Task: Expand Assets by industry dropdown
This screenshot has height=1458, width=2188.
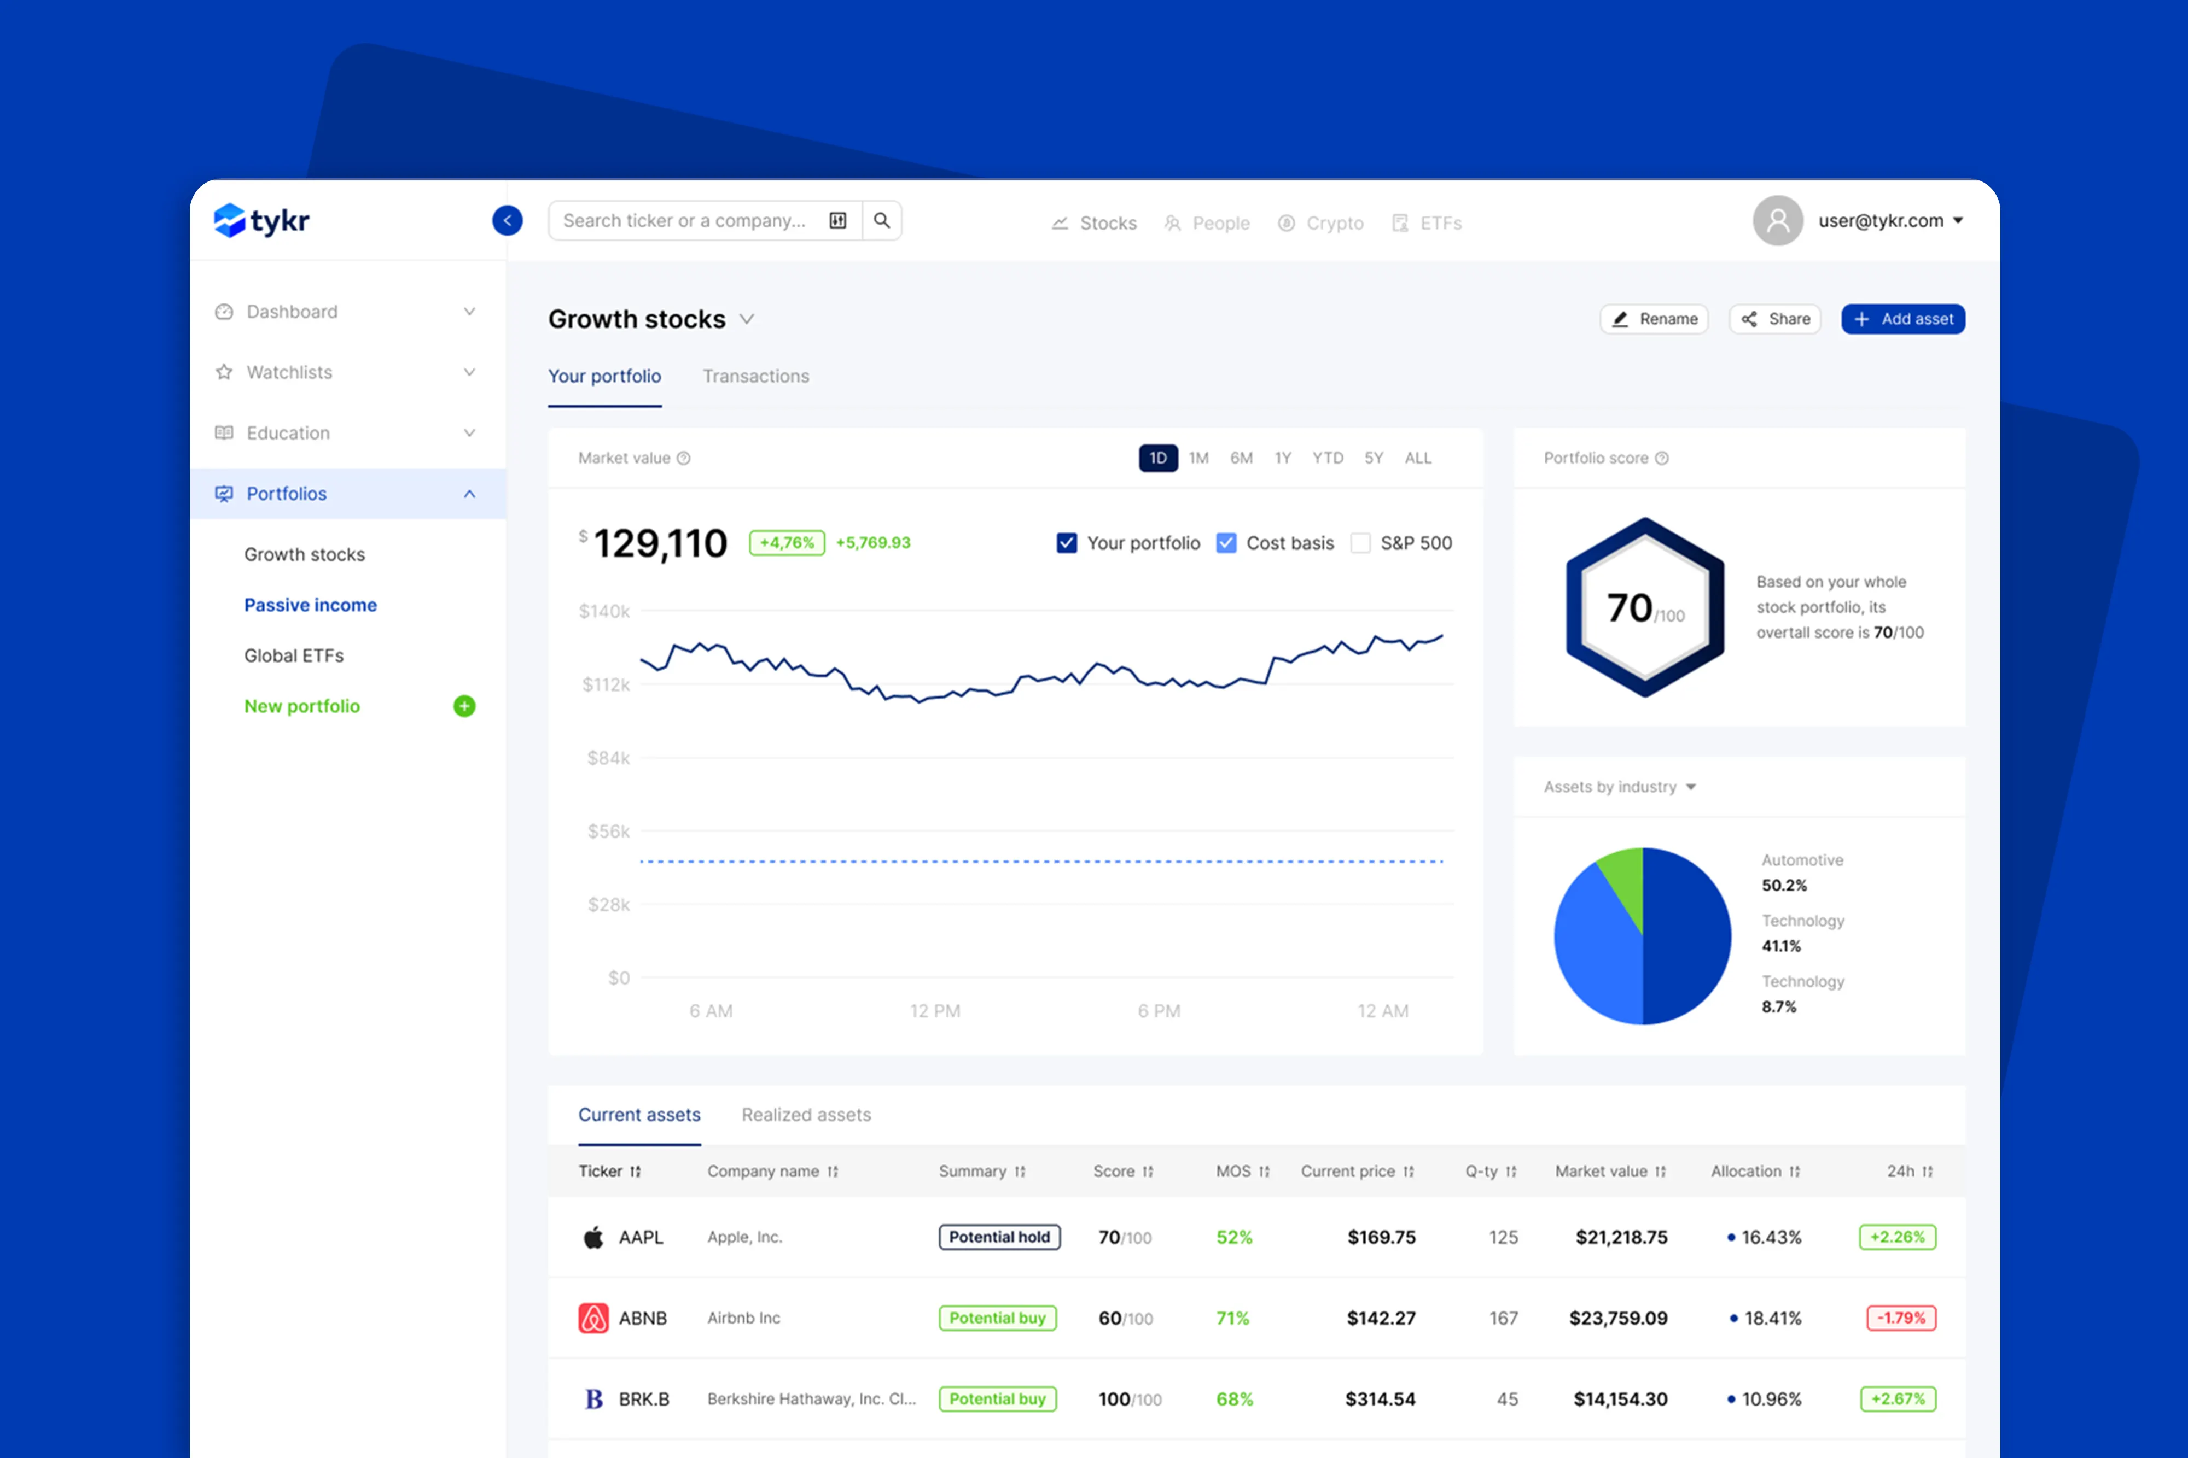Action: pyautogui.click(x=1690, y=787)
